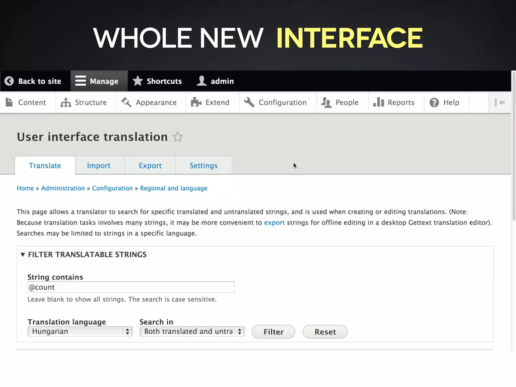
Task: Add page to shortcuts via star outline
Action: 178,137
